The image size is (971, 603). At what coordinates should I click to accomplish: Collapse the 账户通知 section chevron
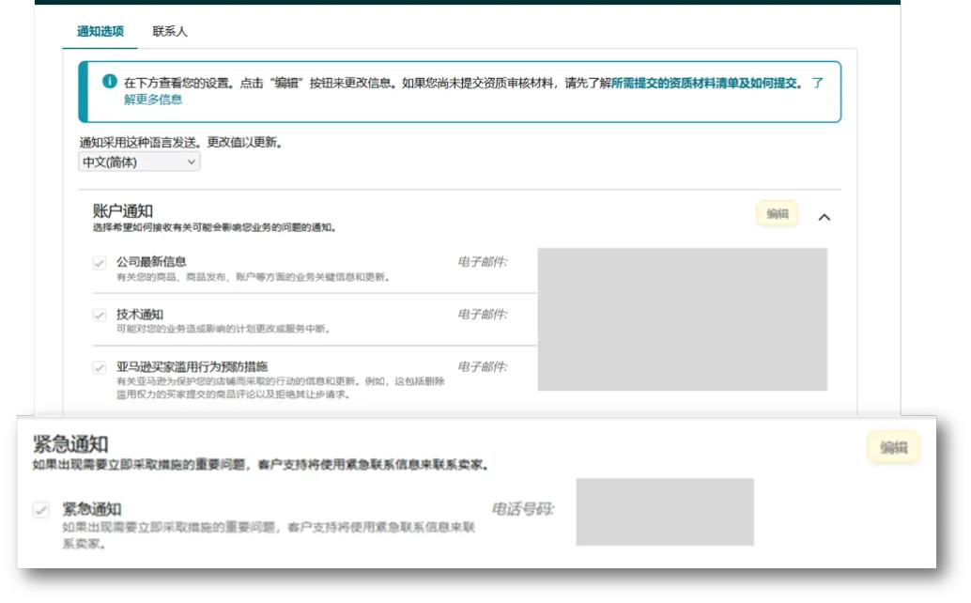[x=825, y=216]
